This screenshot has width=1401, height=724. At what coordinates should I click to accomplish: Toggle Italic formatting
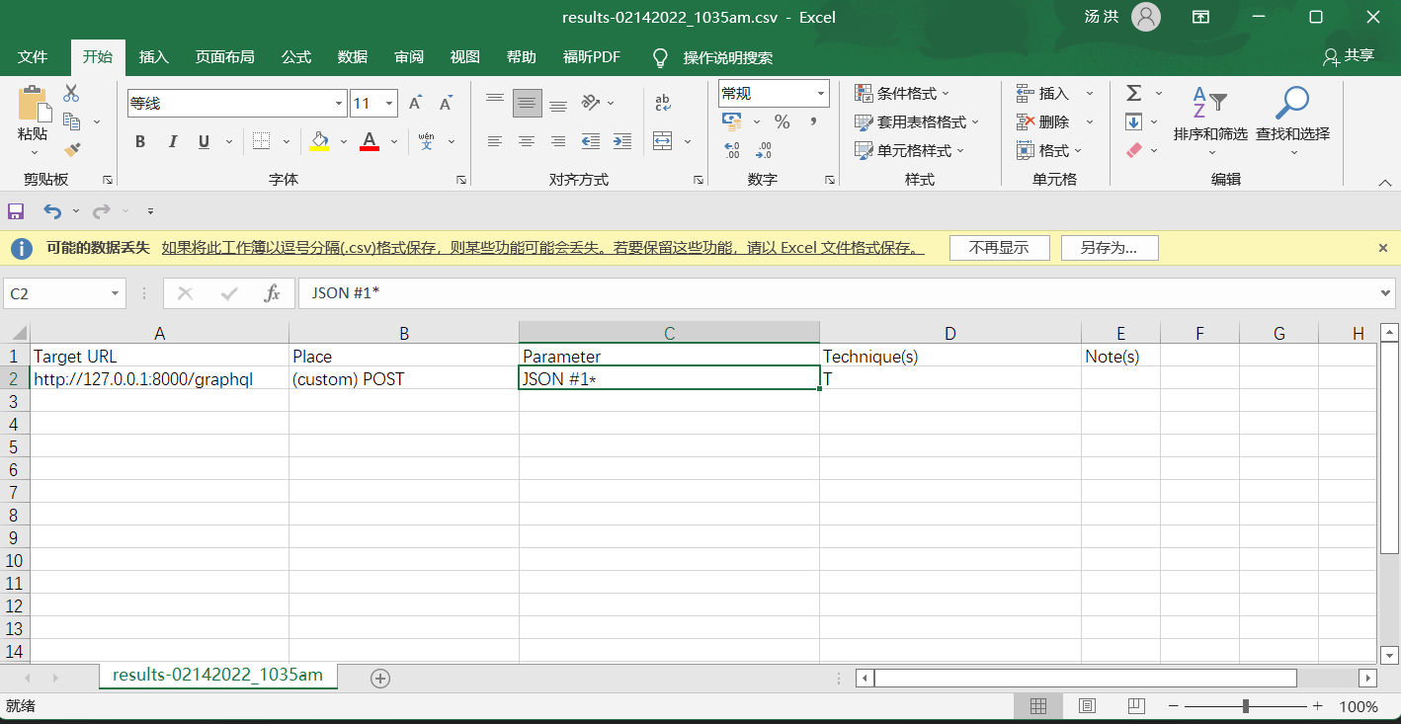click(x=173, y=142)
